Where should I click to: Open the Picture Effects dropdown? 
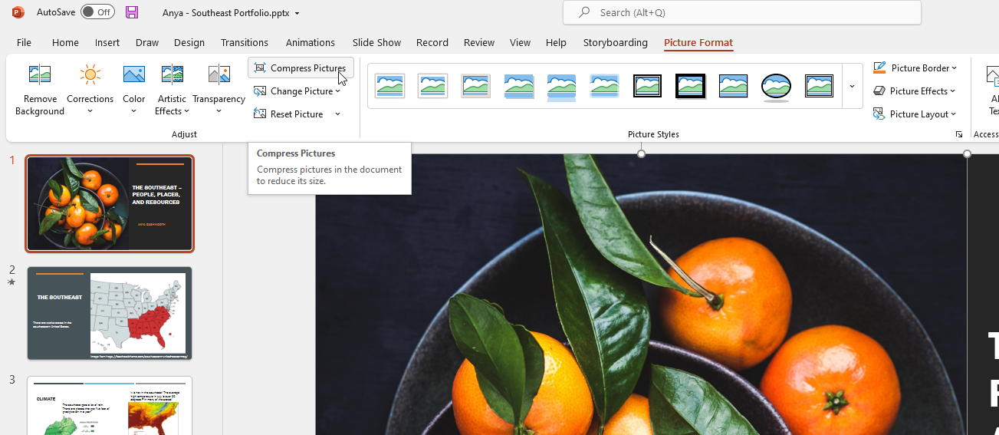[x=915, y=91]
